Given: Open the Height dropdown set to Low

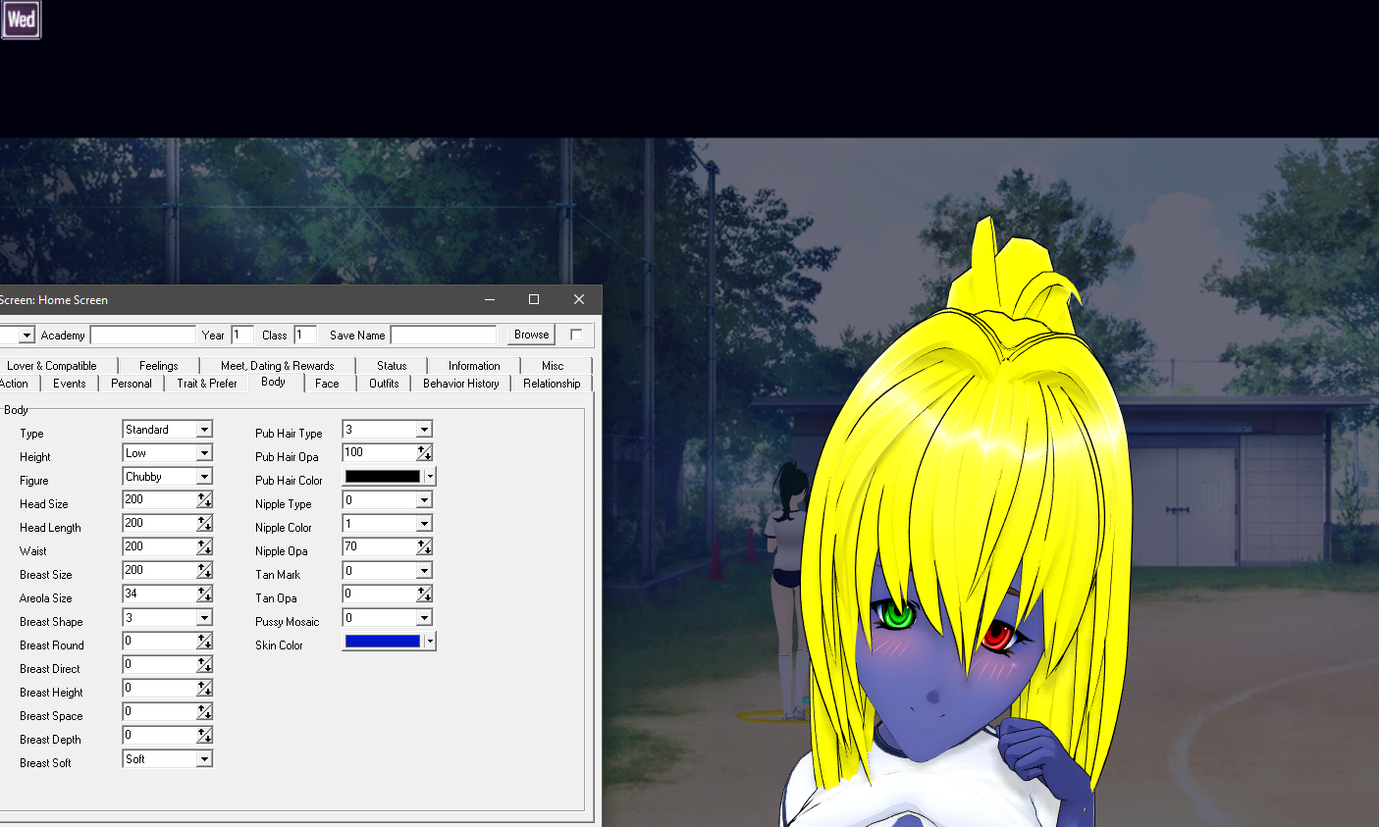Looking at the screenshot, I should [204, 453].
